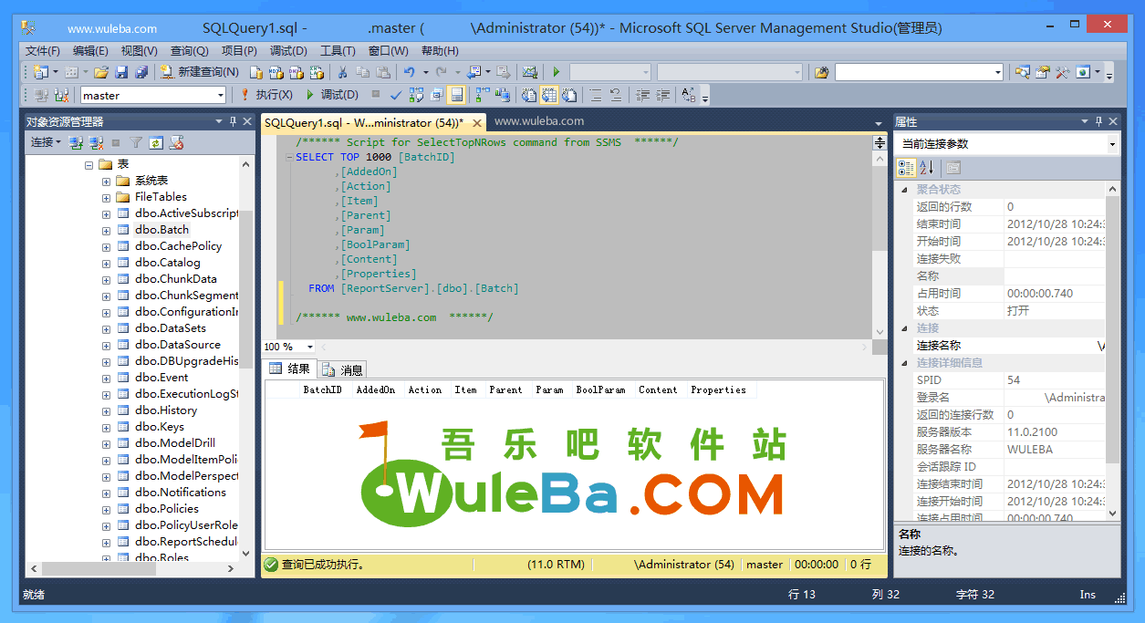Image resolution: width=1145 pixels, height=623 pixels.
Task: Click Alphabetical sort icon in Properties panel
Action: point(926,168)
